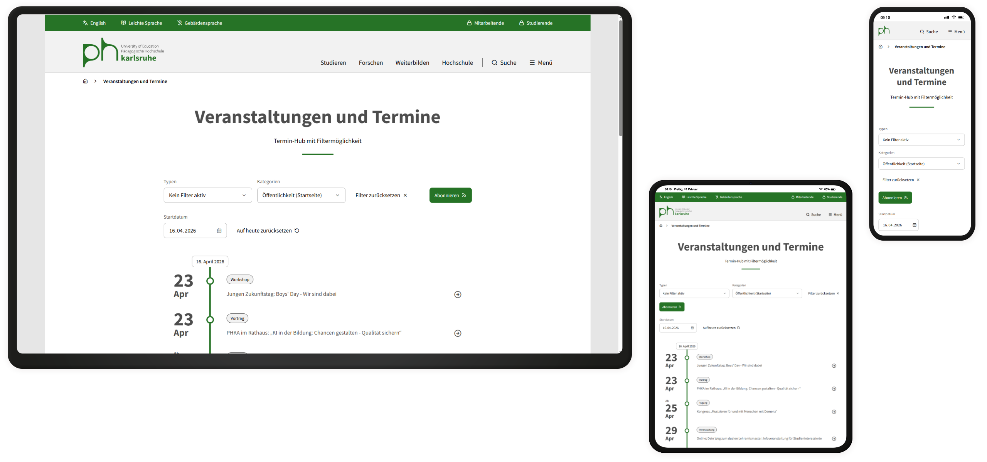Open the Typen dropdown showing Kein Filter aktiv
987x462 pixels.
tap(207, 195)
